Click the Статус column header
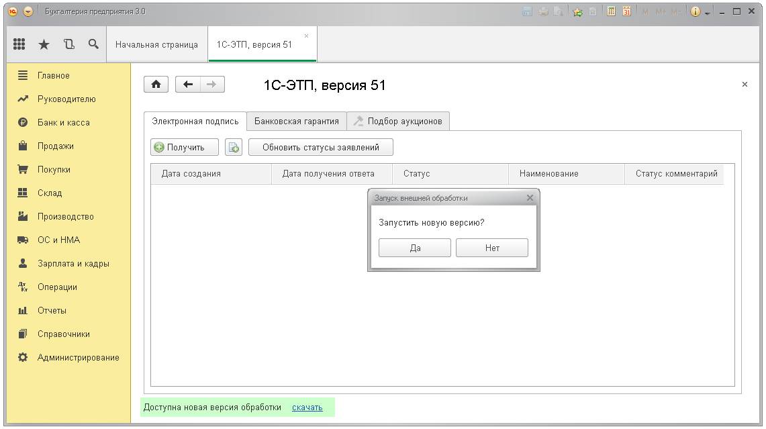Image resolution: width=766 pixels, height=429 pixels. pyautogui.click(x=450, y=173)
